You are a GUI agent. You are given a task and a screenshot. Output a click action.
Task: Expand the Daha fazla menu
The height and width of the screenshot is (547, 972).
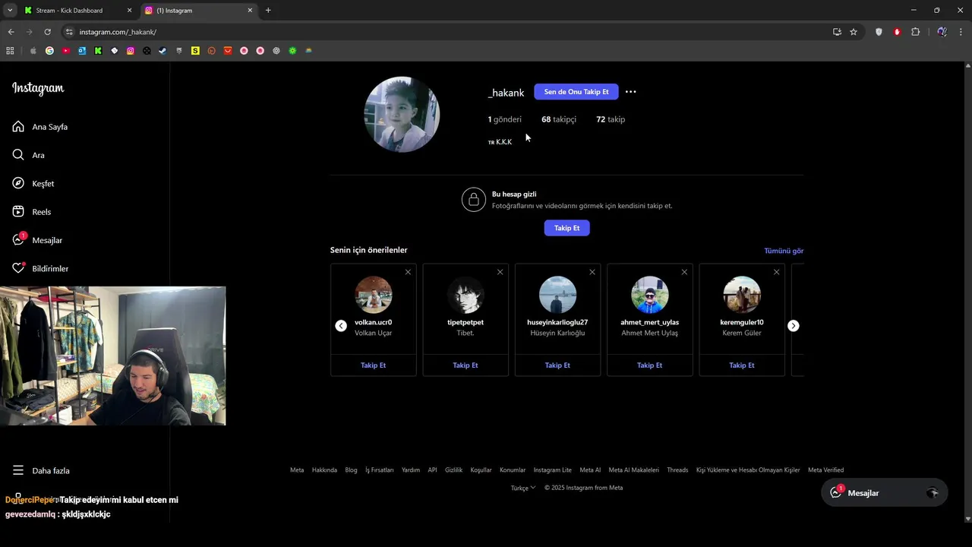(x=41, y=470)
